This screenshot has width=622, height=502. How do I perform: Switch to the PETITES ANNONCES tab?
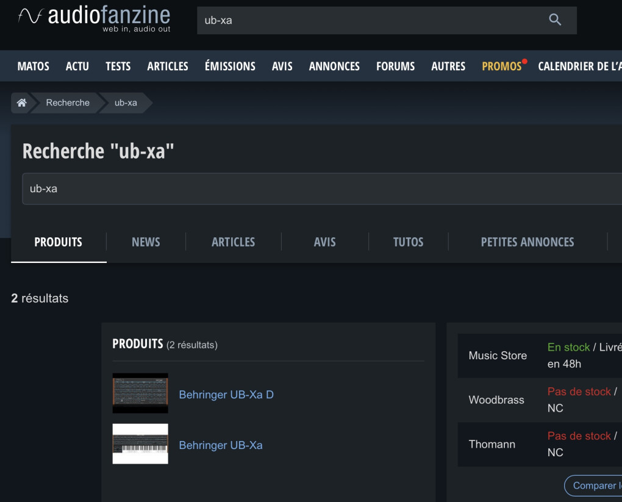527,242
